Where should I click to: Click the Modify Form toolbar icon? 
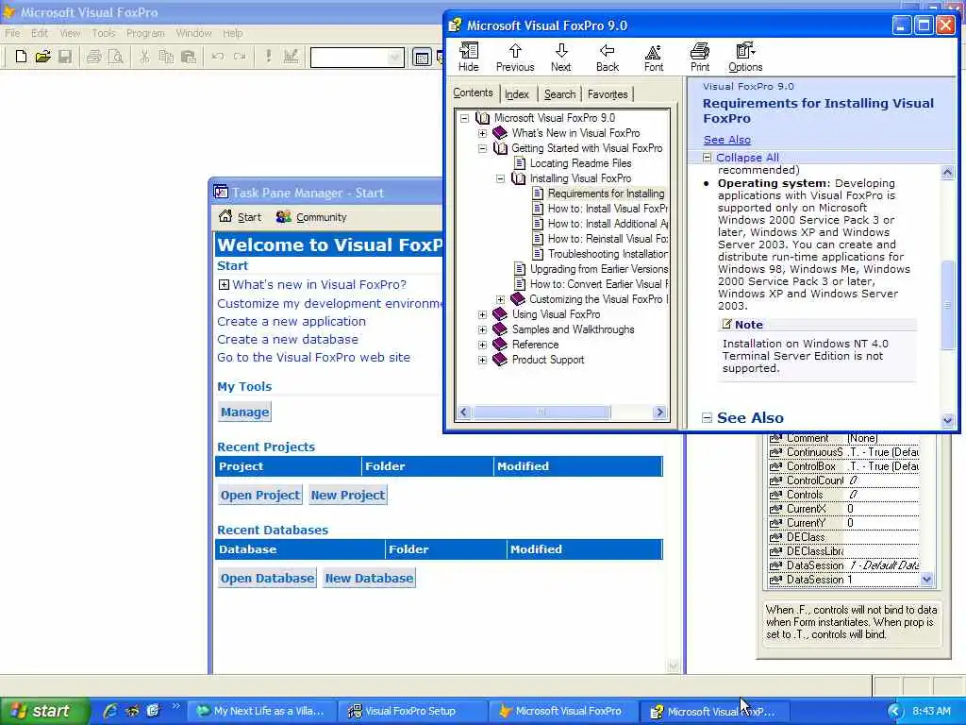pos(291,57)
